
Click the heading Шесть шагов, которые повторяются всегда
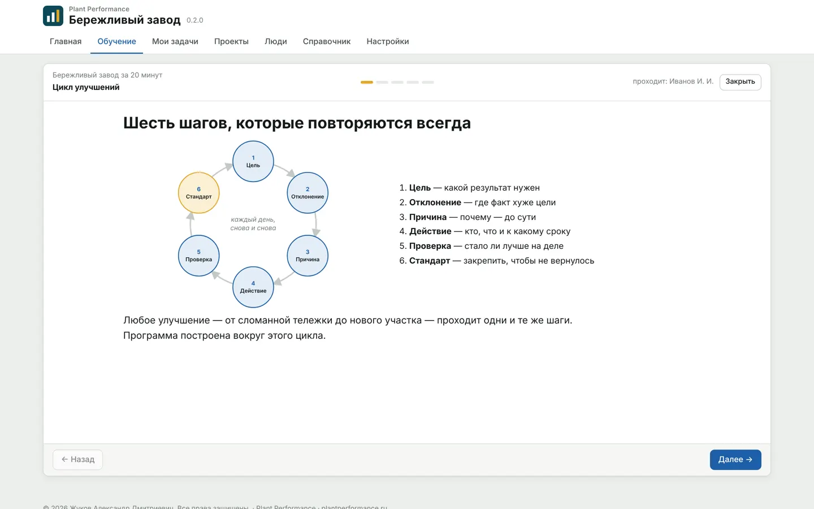pyautogui.click(x=297, y=123)
